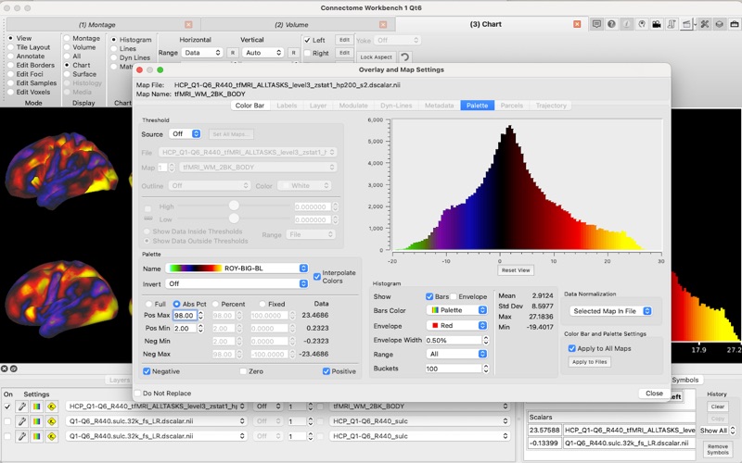Screen dimensions: 742x463
Task: Click the question mark help icon
Action: click(611, 24)
